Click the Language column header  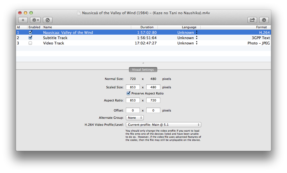[x=179, y=27]
